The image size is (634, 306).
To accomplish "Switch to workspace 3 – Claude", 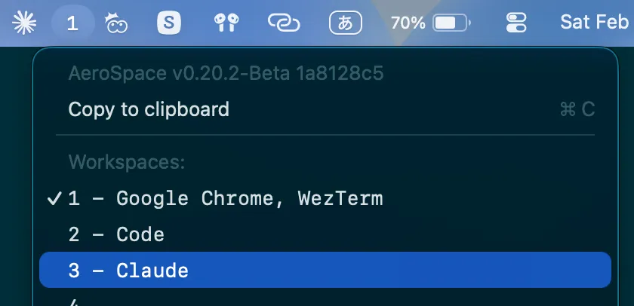I will click(128, 270).
